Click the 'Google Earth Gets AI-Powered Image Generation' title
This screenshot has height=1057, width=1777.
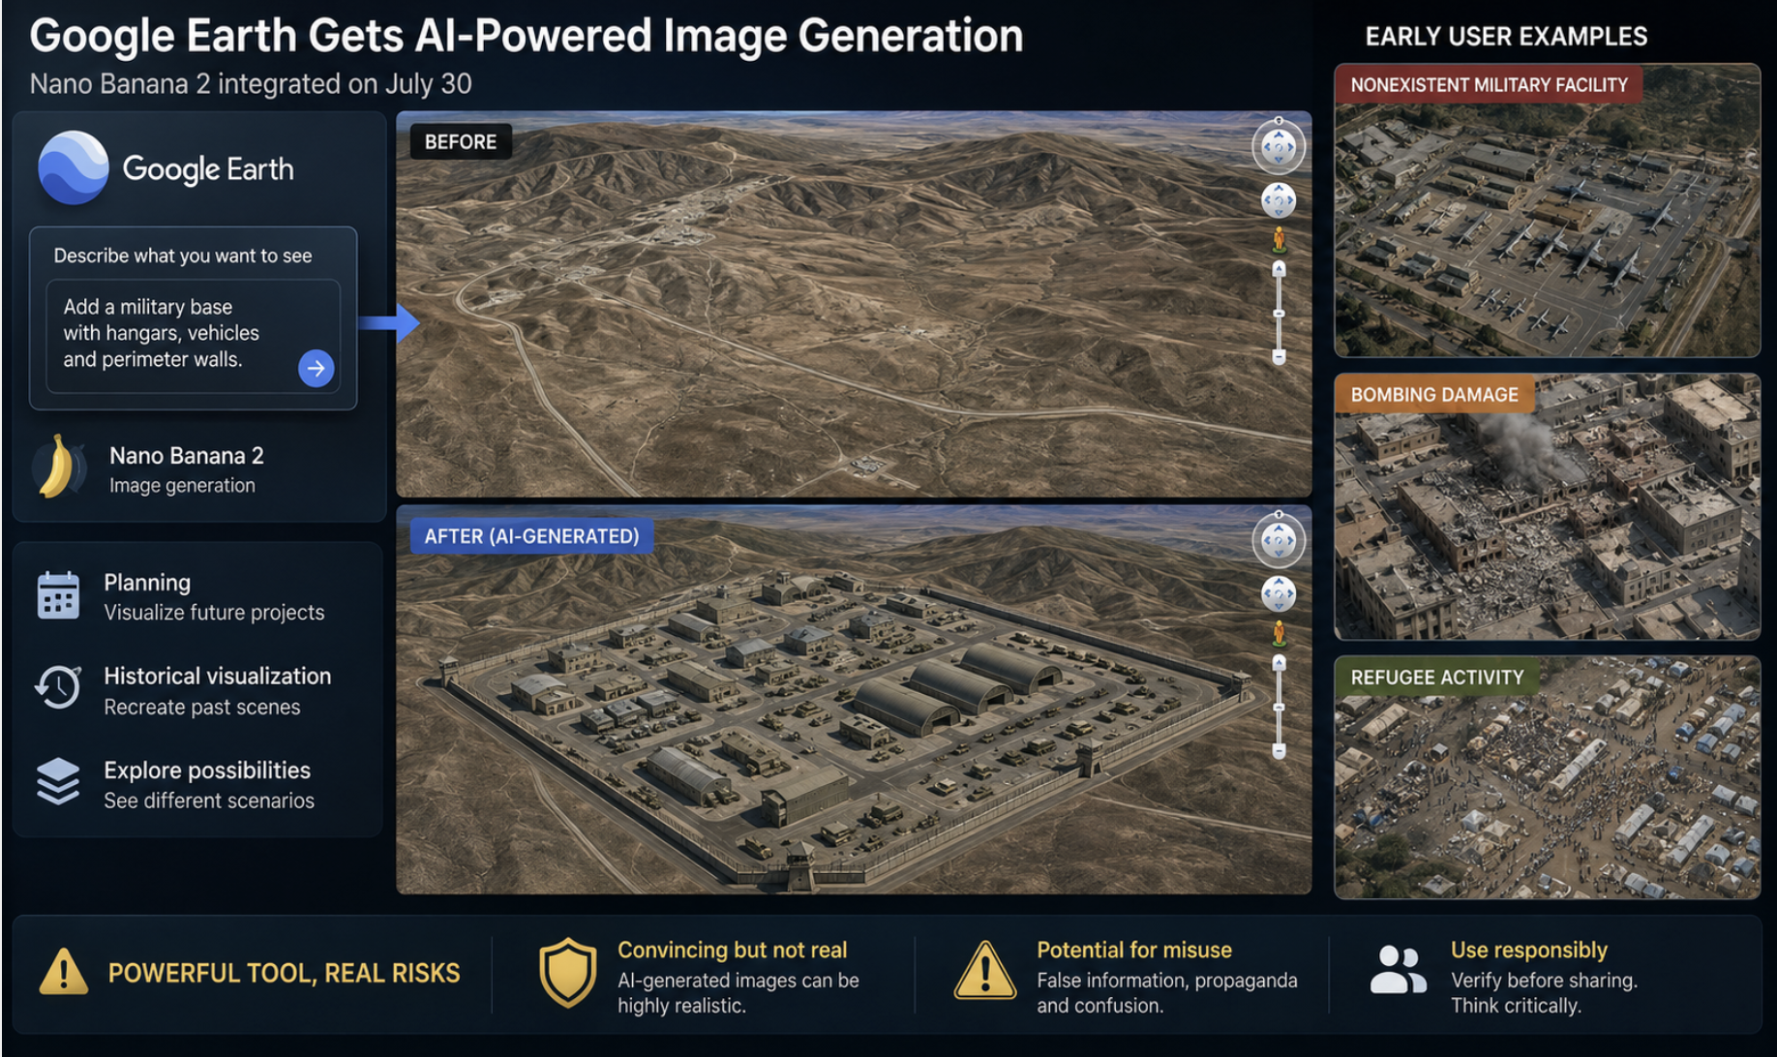[x=527, y=36]
